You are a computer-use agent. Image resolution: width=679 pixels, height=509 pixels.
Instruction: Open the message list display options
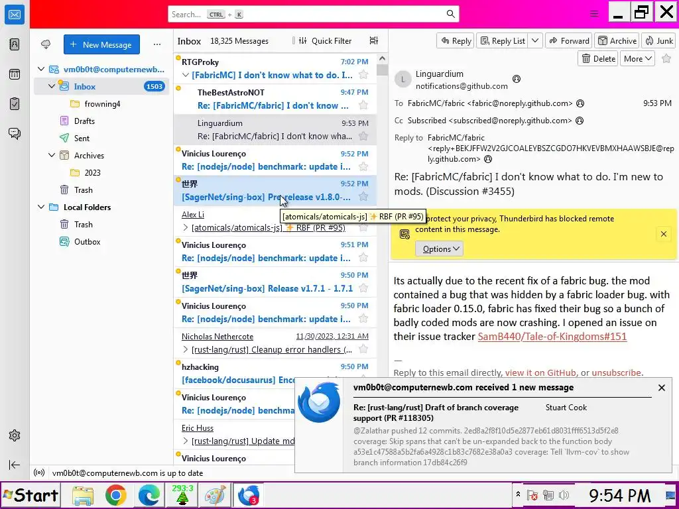(x=374, y=40)
